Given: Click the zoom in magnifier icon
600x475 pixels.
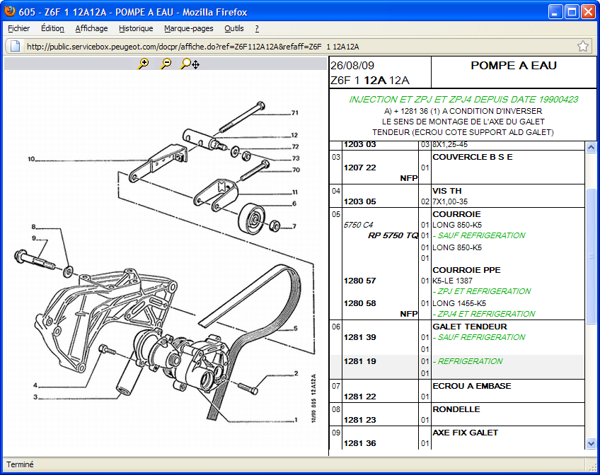Looking at the screenshot, I should [144, 64].
